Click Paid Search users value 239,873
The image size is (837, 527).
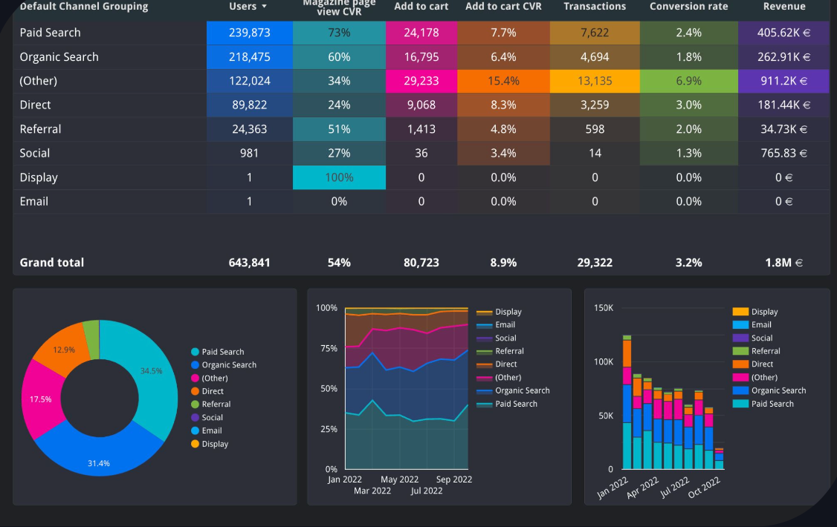point(249,33)
